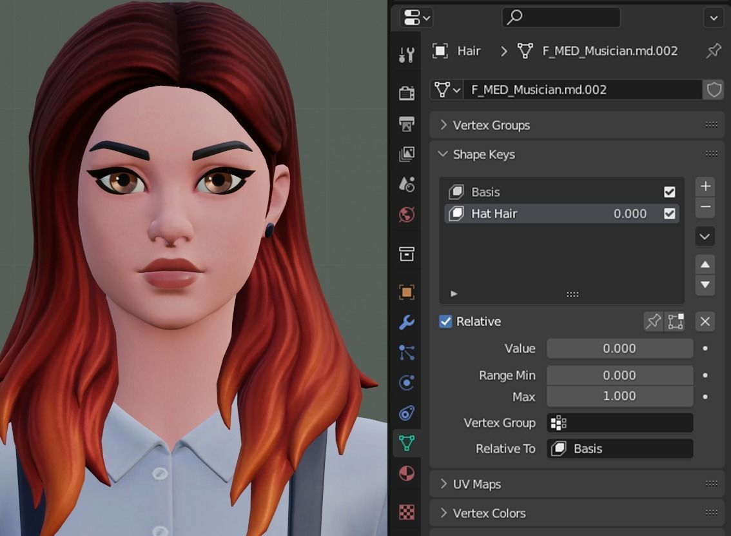Screen dimensions: 731x536
Task: Toggle the pin icon in the breadcrumb row
Action: (714, 50)
